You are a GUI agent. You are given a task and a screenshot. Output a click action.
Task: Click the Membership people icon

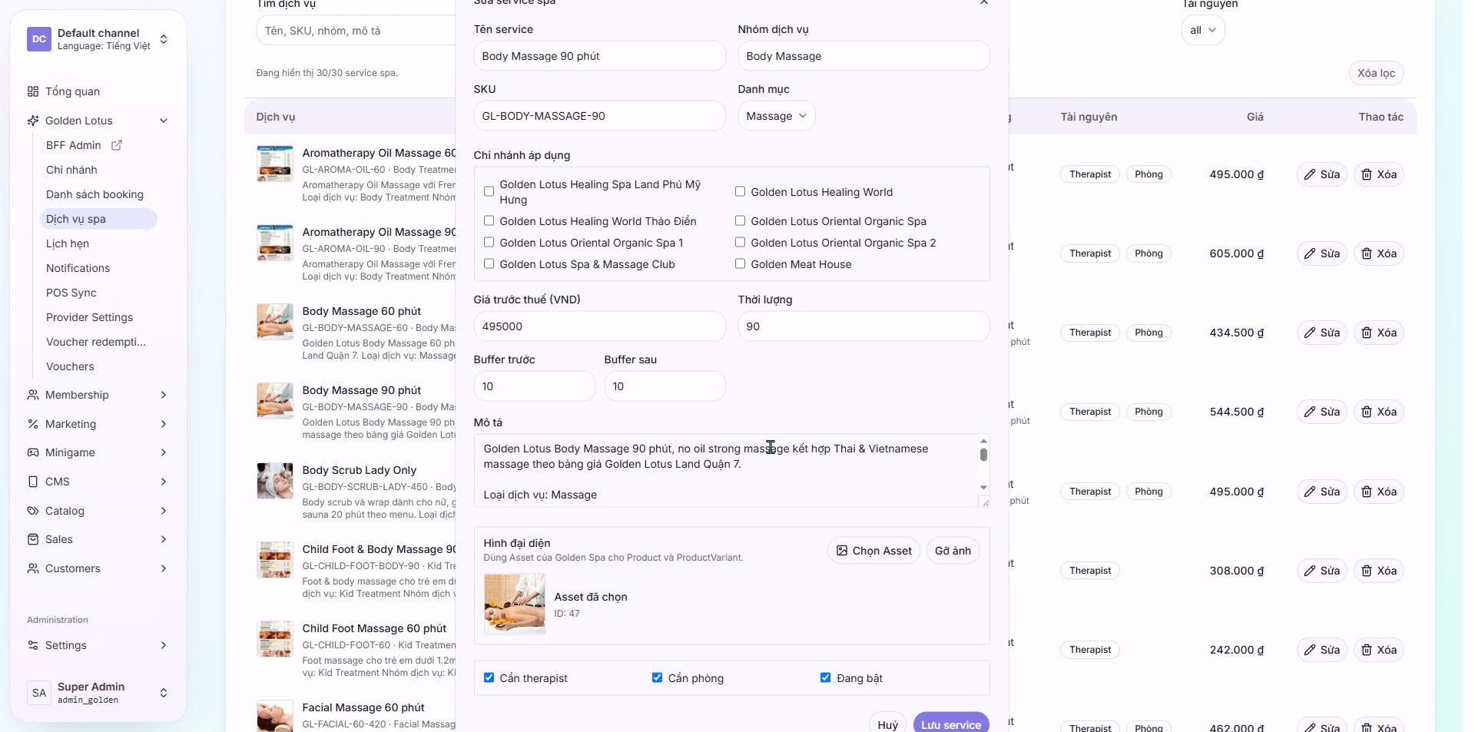33,395
